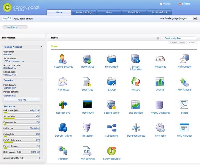Open the Support link
The height and width of the screenshot is (165, 200).
[184, 4]
